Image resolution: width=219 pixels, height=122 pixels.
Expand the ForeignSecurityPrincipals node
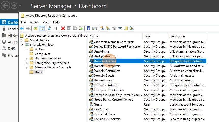tap(26, 63)
